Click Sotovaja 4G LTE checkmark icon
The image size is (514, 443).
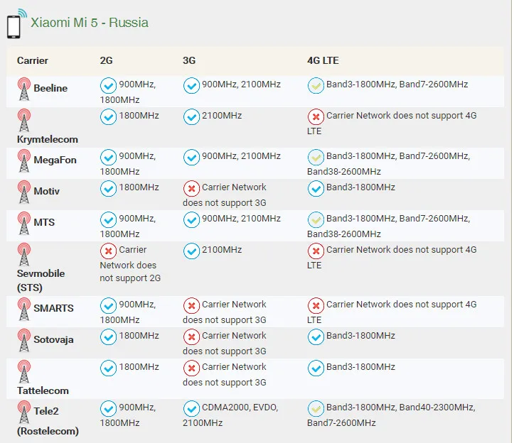[316, 337]
